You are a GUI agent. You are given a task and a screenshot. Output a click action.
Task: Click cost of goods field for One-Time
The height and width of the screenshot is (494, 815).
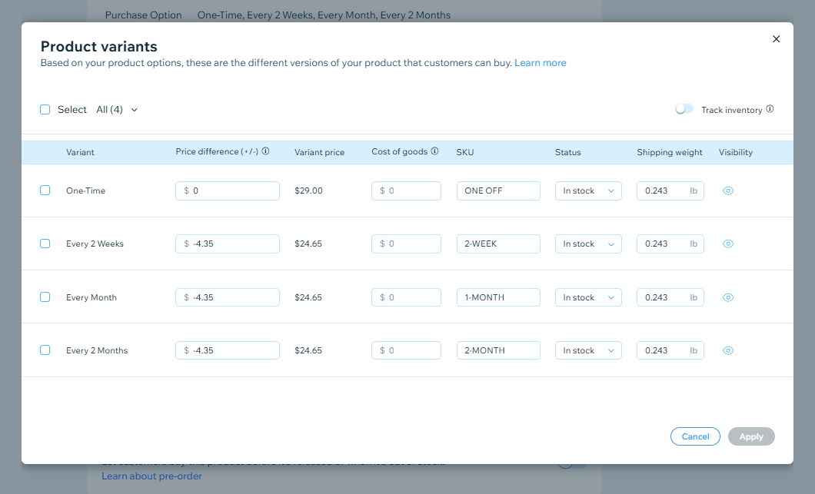406,191
